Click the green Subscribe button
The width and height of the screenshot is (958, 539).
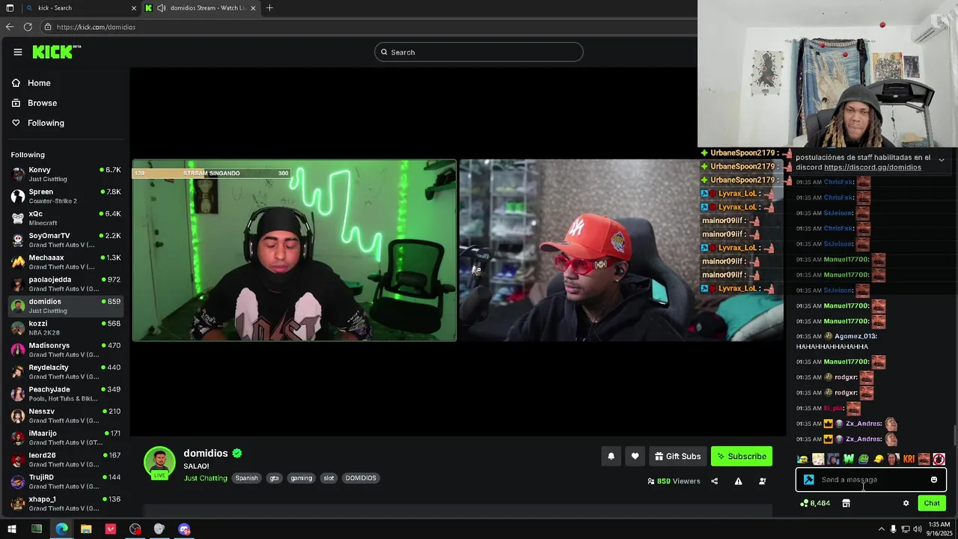coord(742,456)
